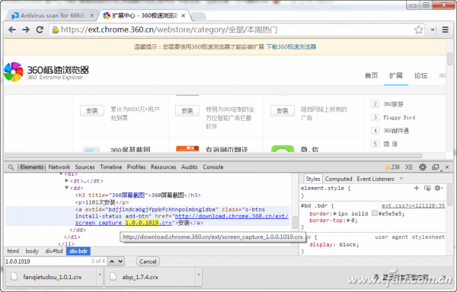Screen dimensions: 457x292
Task: Select the Computed sidebar tab
Action: tap(339, 179)
